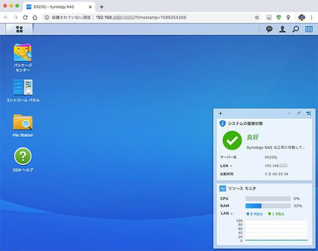Open a new browser tab
Image resolution: width=318 pixels, height=251 pixels.
(102, 7)
